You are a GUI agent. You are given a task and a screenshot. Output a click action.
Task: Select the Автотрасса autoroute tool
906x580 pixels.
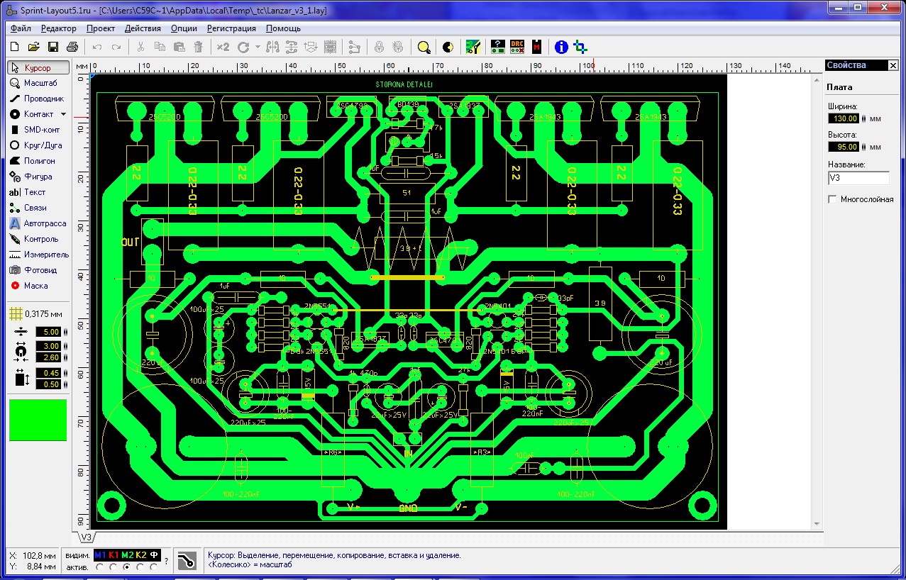pyautogui.click(x=38, y=223)
